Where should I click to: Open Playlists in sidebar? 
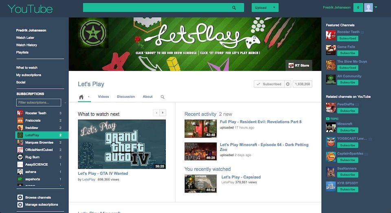22,53
